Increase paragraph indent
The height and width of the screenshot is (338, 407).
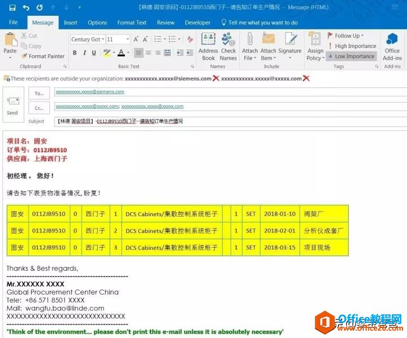point(190,53)
